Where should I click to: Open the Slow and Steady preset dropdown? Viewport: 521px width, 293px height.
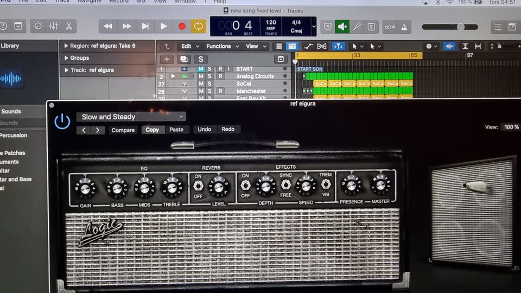(131, 117)
